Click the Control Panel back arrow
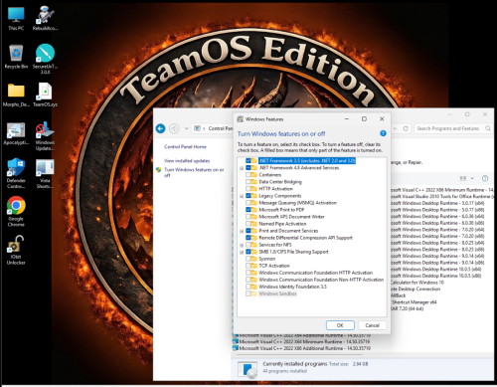 point(161,128)
